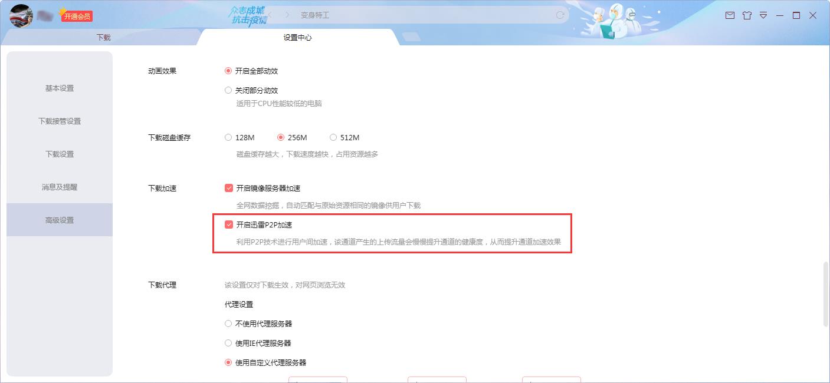The image size is (830, 383).
Task: Click the vertical scrollbar thumb
Action: (x=826, y=295)
